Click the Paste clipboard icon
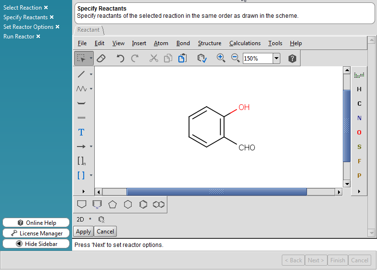The image size is (377, 270). [182, 58]
